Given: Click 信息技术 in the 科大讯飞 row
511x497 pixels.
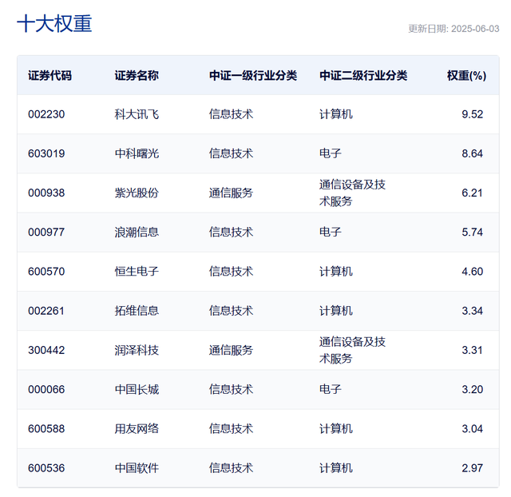Looking at the screenshot, I should [231, 114].
